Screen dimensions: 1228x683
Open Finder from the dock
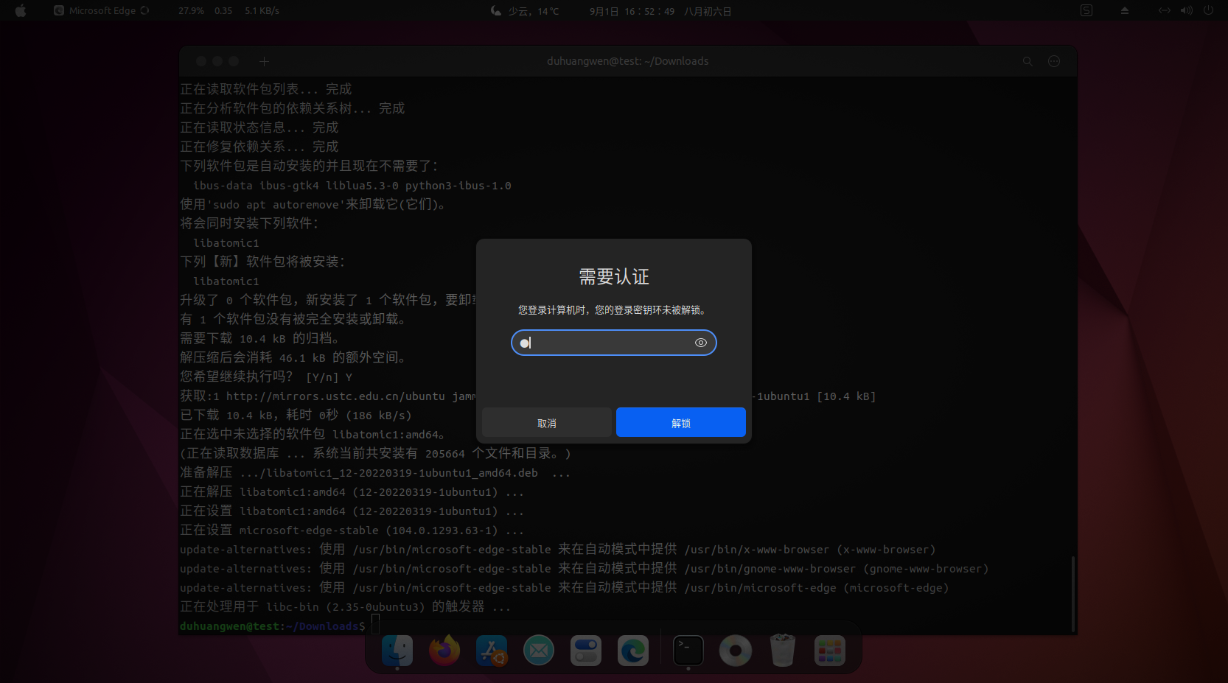(x=397, y=651)
